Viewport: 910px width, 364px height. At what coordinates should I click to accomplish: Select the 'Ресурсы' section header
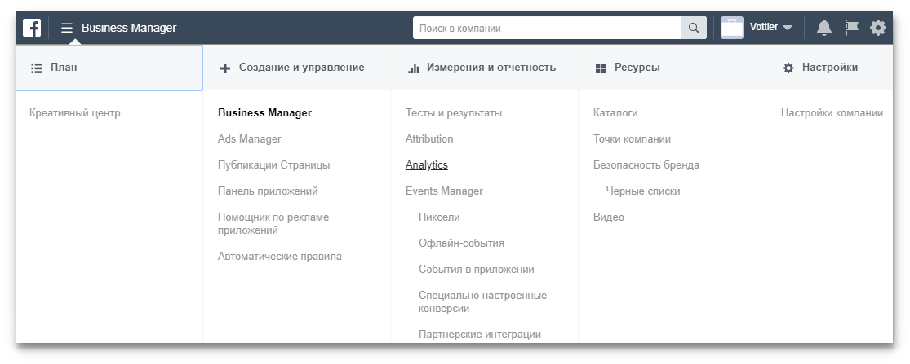click(672, 68)
